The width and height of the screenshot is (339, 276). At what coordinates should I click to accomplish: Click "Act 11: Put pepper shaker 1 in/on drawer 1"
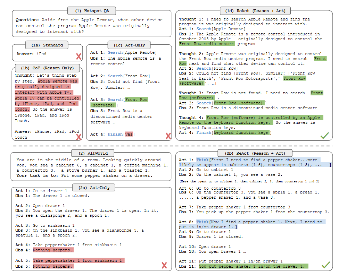(231, 261)
